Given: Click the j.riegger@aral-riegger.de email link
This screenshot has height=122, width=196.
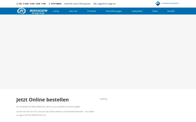Looking at the screenshot, I should pos(106,4).
